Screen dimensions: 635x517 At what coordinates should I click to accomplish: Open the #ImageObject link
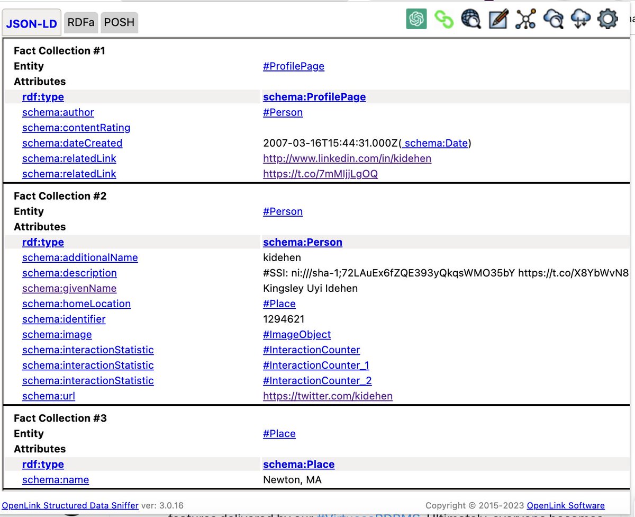[297, 334]
